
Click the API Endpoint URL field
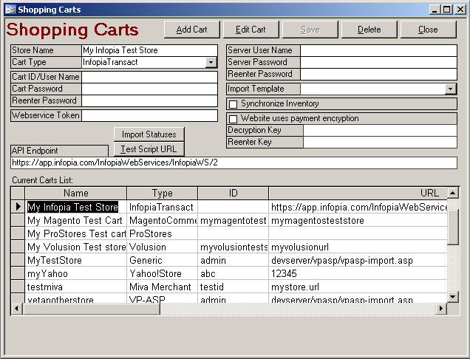click(234, 163)
